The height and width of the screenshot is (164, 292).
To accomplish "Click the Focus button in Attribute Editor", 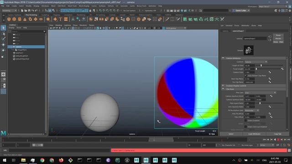I will (x=278, y=35).
